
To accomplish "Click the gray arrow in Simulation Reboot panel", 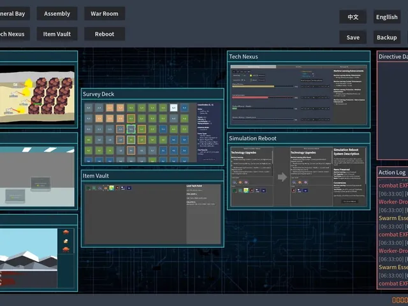I will click(x=282, y=177).
